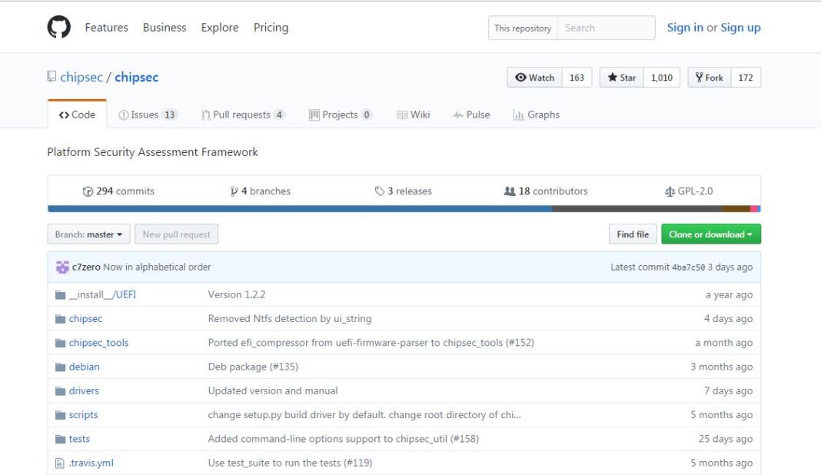Open the bold chipsec repository name link
821x475 pixels.
pyautogui.click(x=137, y=77)
